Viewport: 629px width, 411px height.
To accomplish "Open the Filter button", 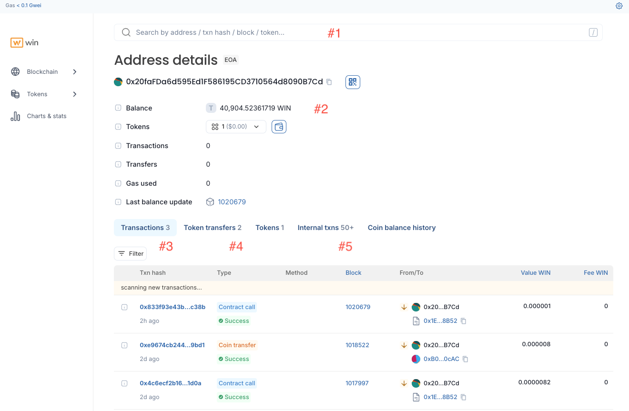I will [x=131, y=254].
